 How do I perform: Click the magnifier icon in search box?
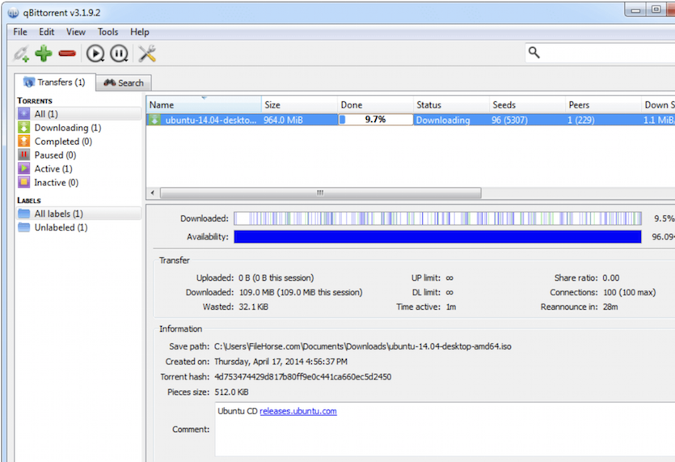tap(534, 53)
